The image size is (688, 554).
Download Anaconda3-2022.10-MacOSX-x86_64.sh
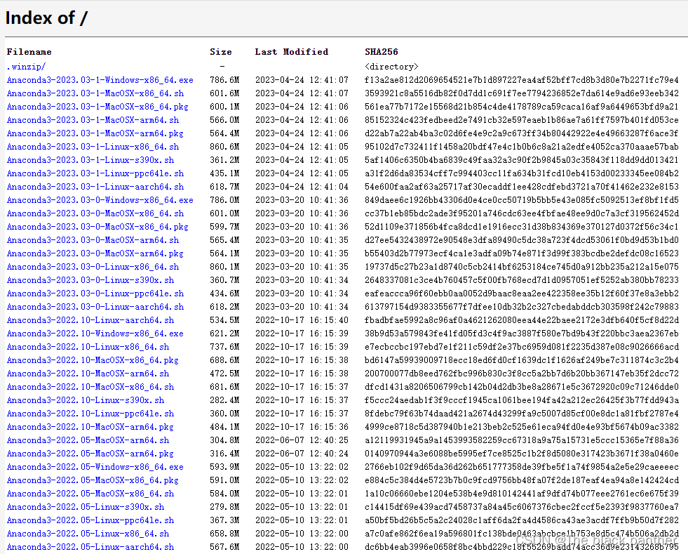click(90, 387)
